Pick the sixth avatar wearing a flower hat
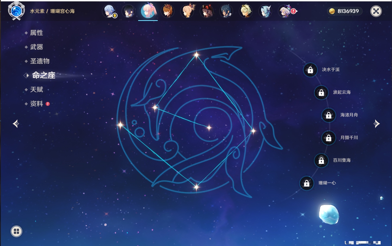Image resolution: width=392 pixels, height=246 pixels. [207, 11]
